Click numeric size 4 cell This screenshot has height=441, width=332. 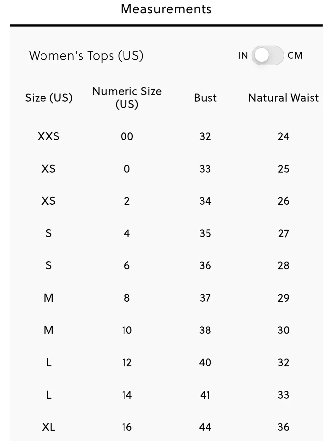point(127,233)
